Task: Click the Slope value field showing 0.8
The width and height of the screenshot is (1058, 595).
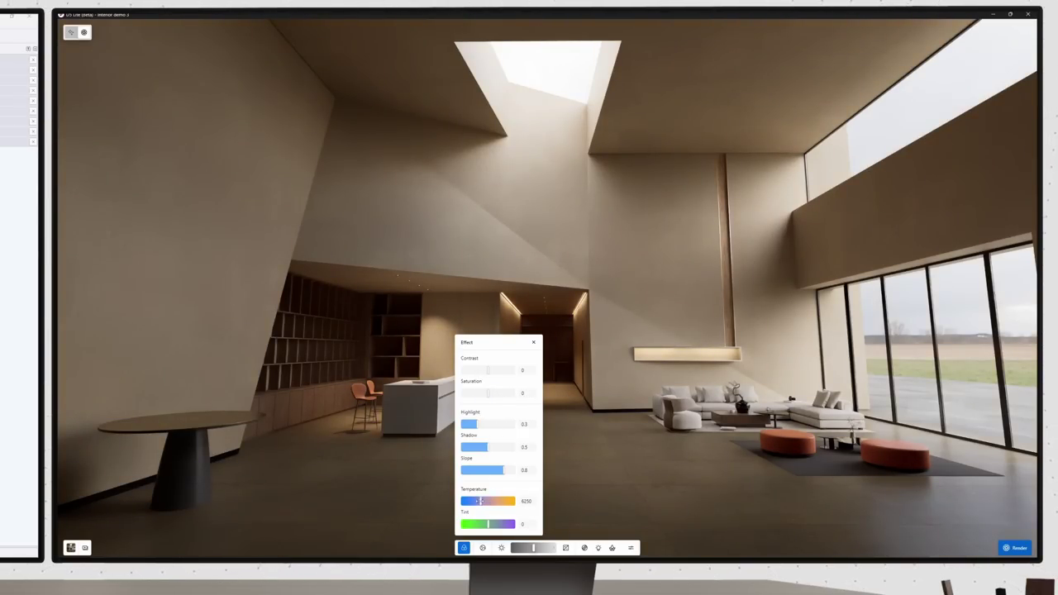Action: (x=528, y=470)
